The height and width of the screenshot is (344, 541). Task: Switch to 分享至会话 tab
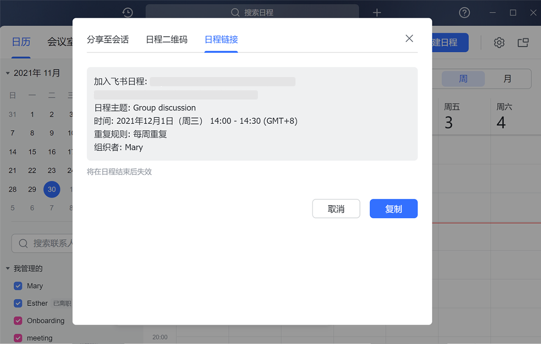click(x=108, y=39)
